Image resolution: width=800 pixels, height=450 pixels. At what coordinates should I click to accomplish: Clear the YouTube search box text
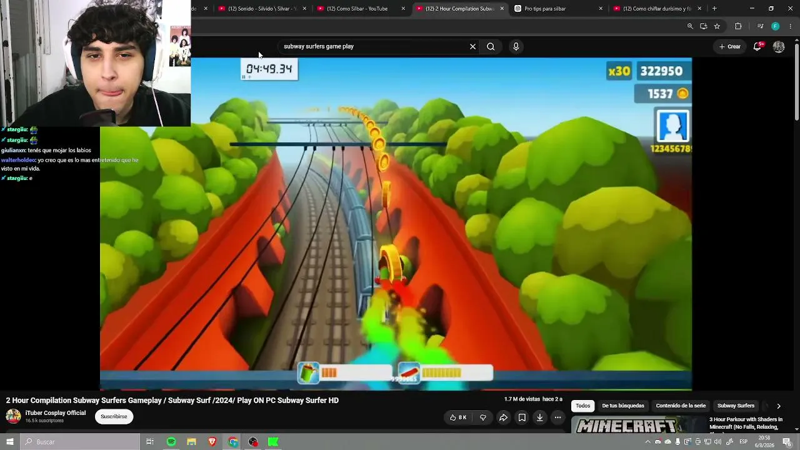(x=472, y=46)
